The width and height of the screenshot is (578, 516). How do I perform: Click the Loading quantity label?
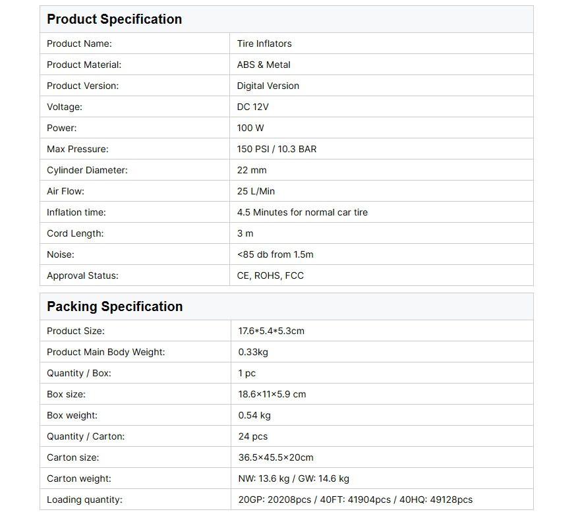[85, 500]
